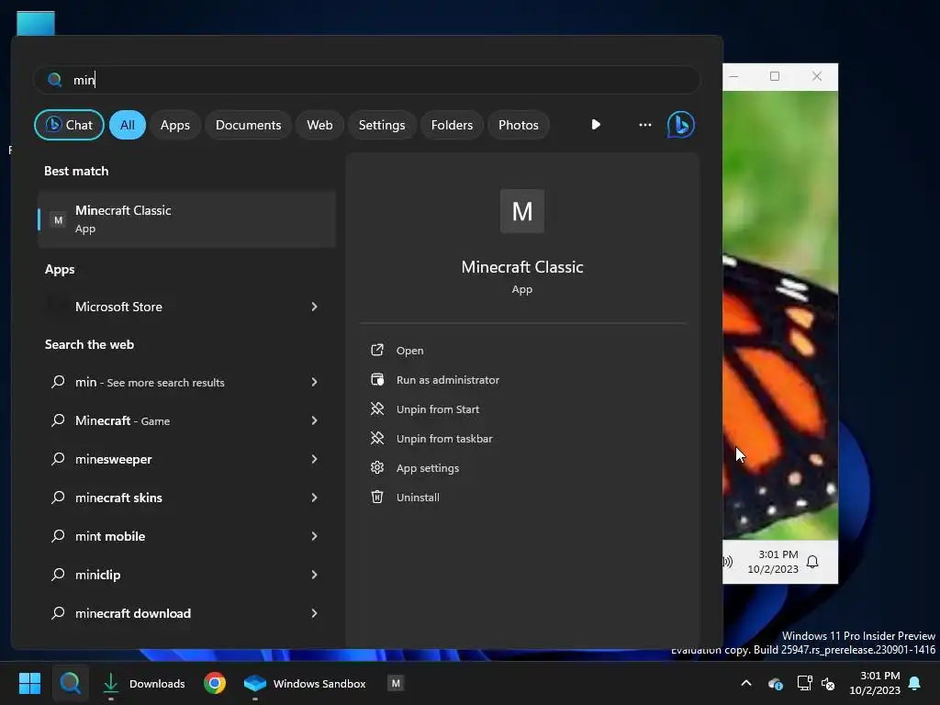Screen dimensions: 940x705
Task: Click butterfly image in Sandbox window
Action: (780, 315)
